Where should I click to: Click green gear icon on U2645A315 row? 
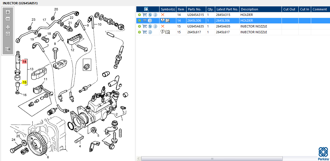[x=139, y=15]
